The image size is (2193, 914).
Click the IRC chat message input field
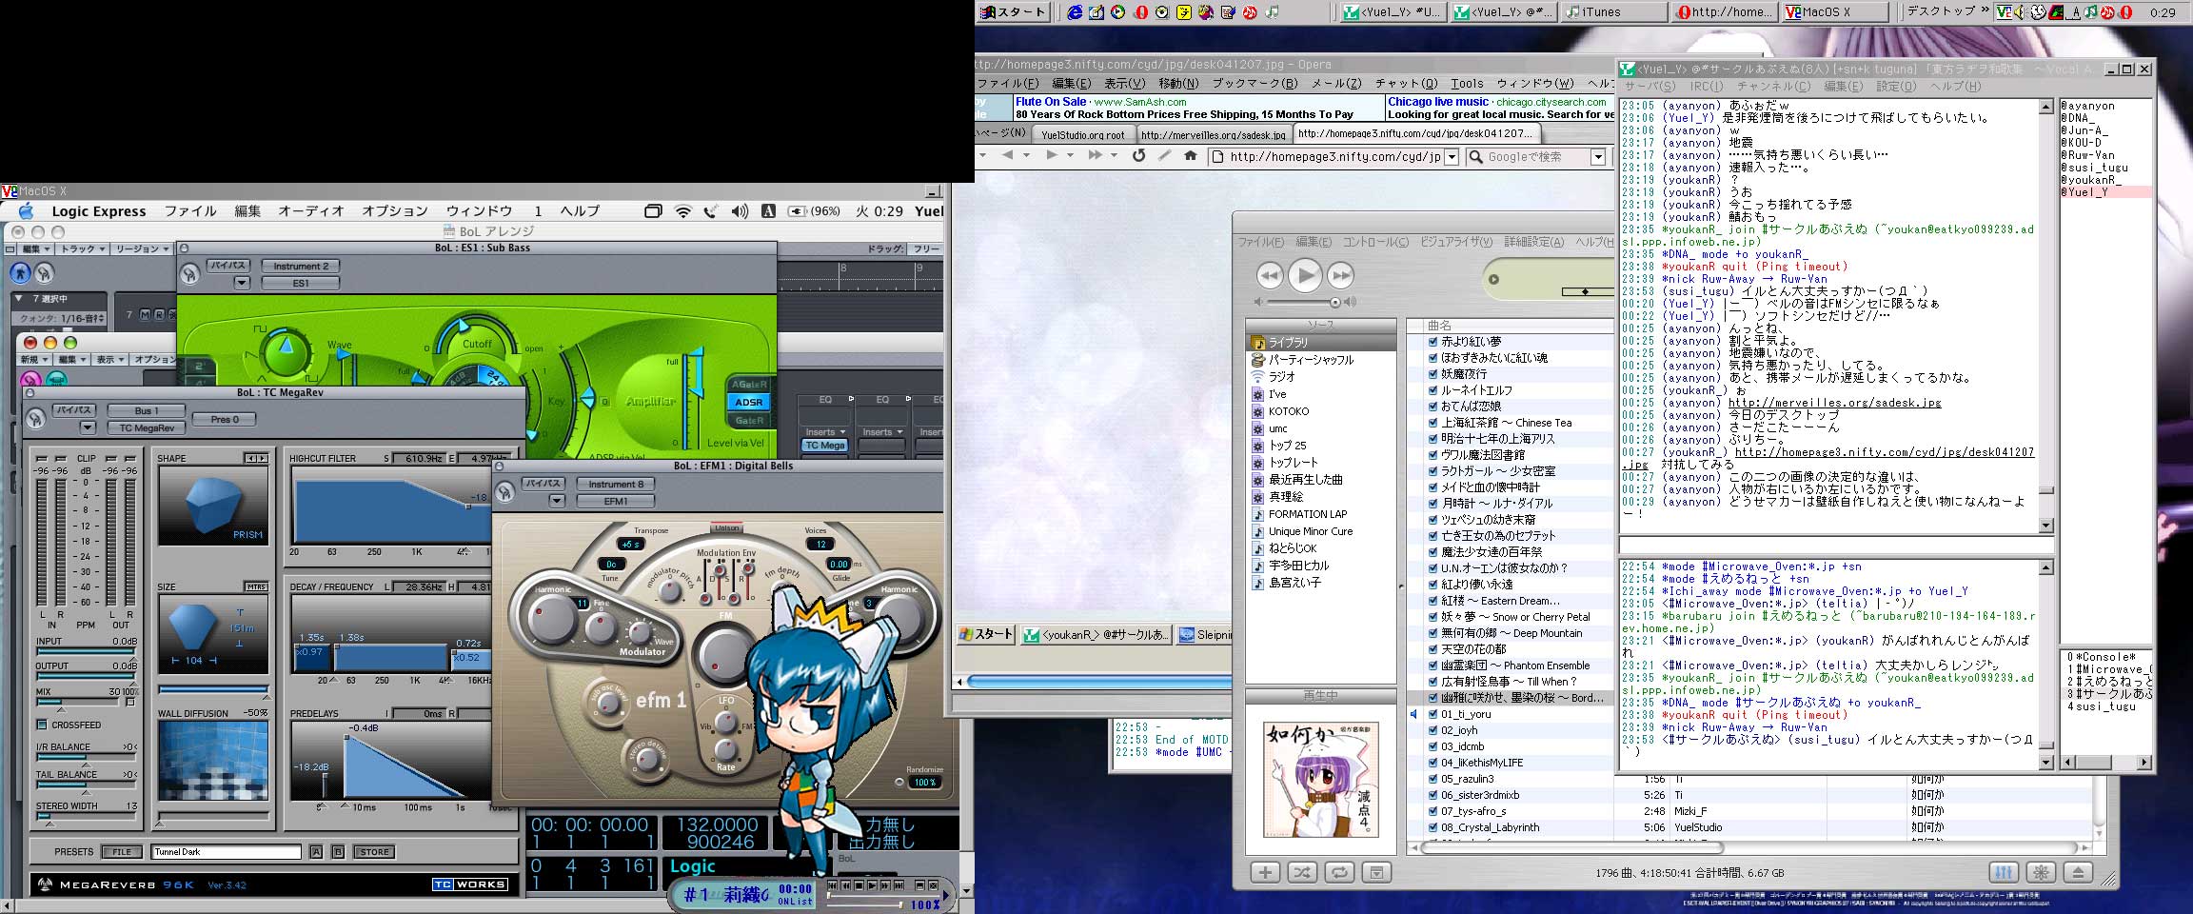1836,546
